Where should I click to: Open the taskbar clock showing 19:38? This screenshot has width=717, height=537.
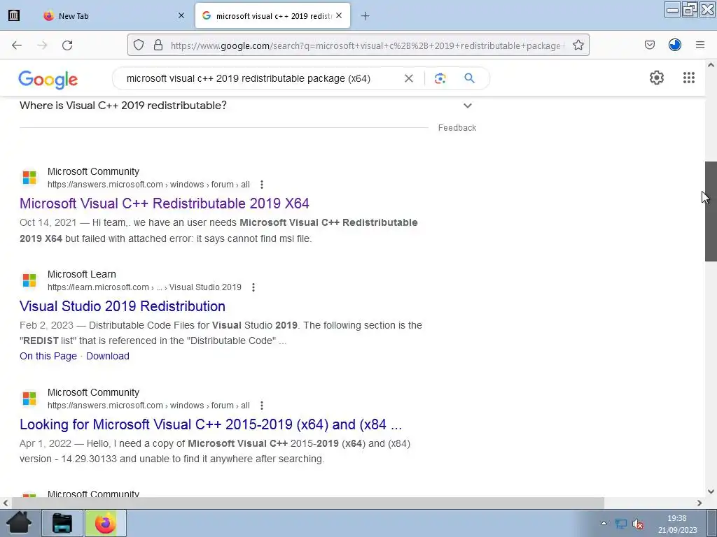tap(677, 524)
